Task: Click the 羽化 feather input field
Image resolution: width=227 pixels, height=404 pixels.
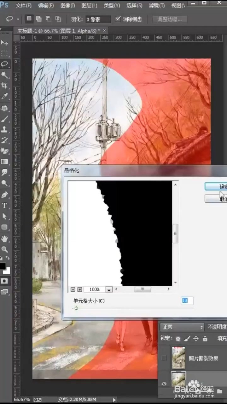Action: coord(98,19)
